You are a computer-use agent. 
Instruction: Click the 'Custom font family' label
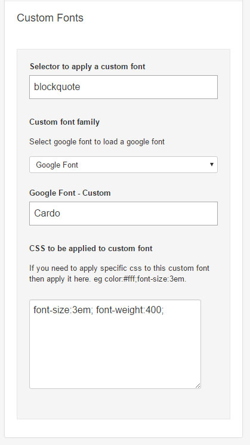[x=64, y=122]
